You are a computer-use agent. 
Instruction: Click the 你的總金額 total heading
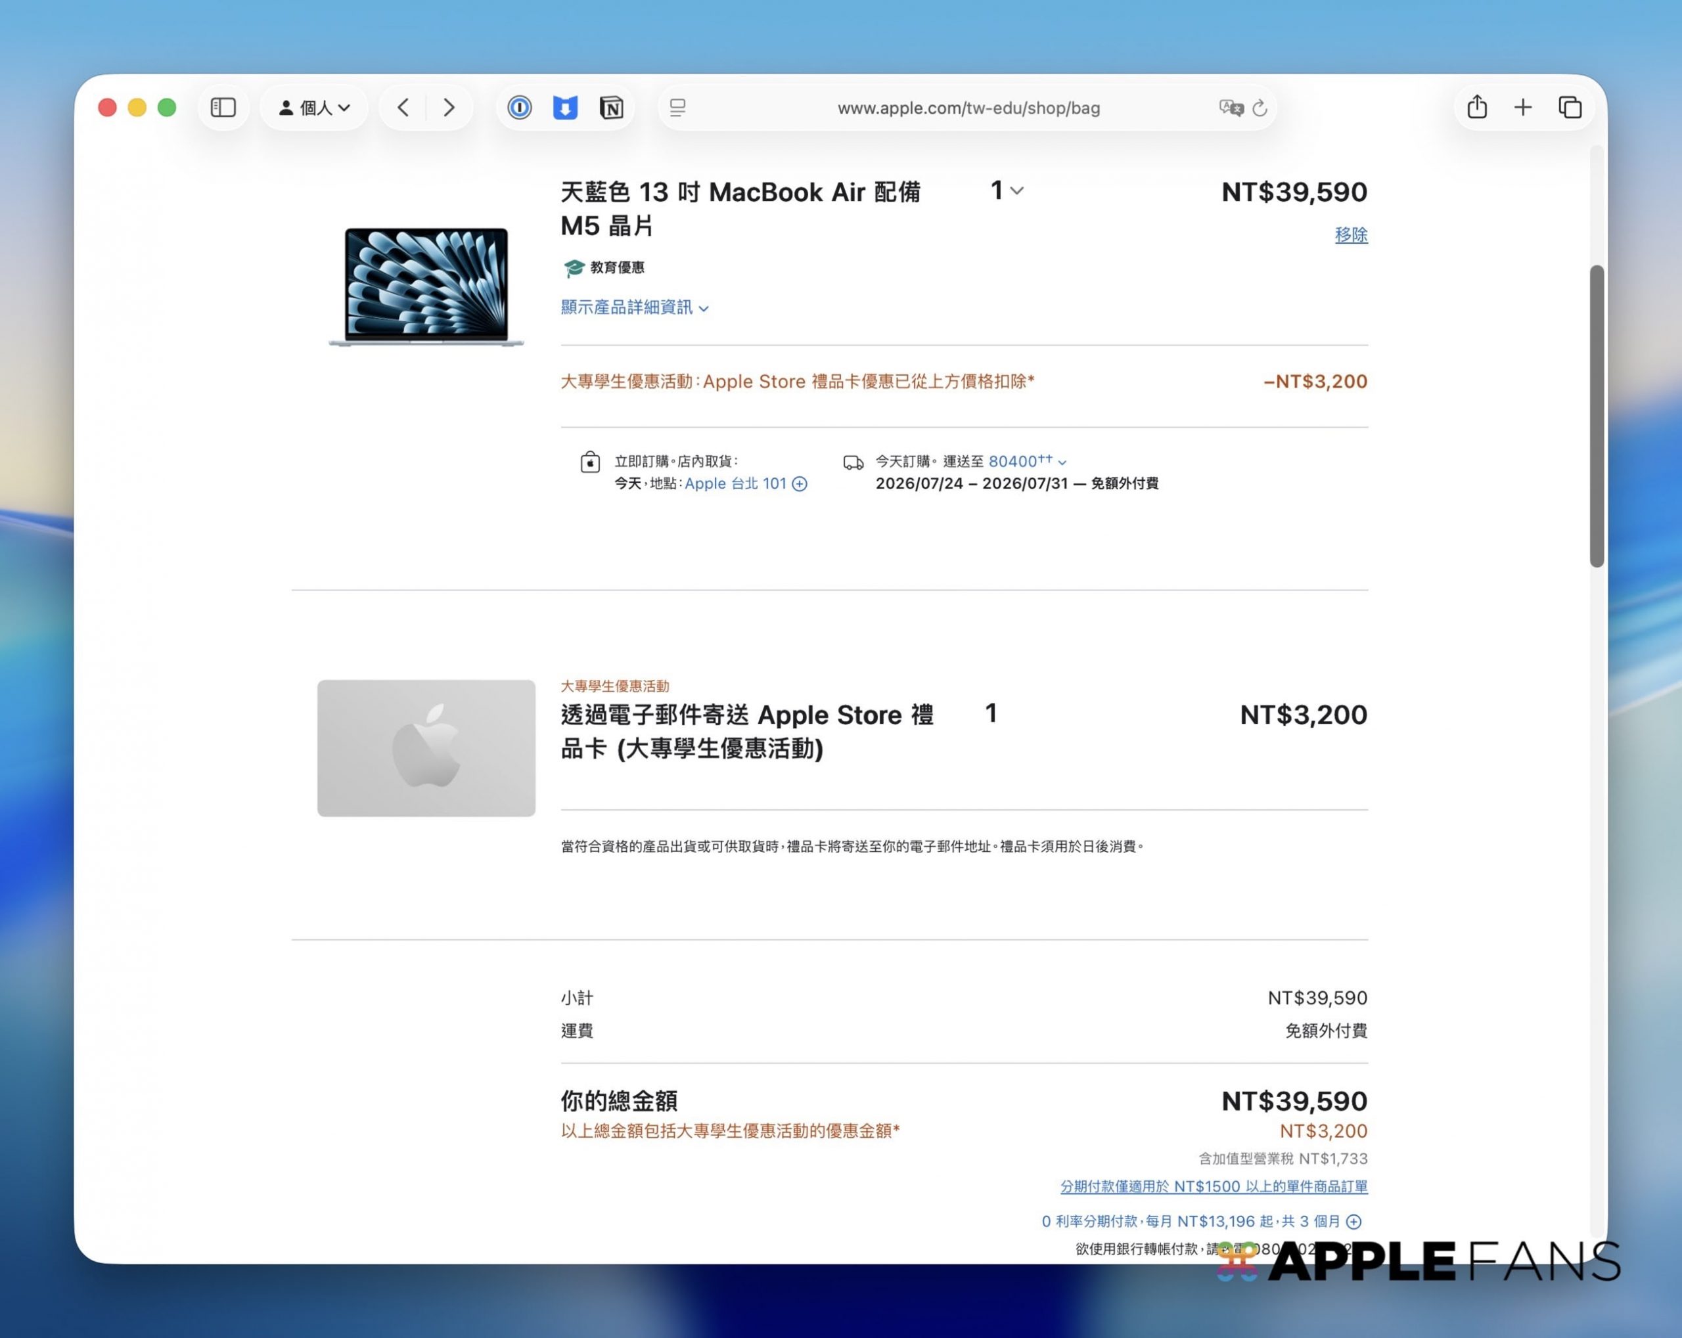pos(619,1101)
